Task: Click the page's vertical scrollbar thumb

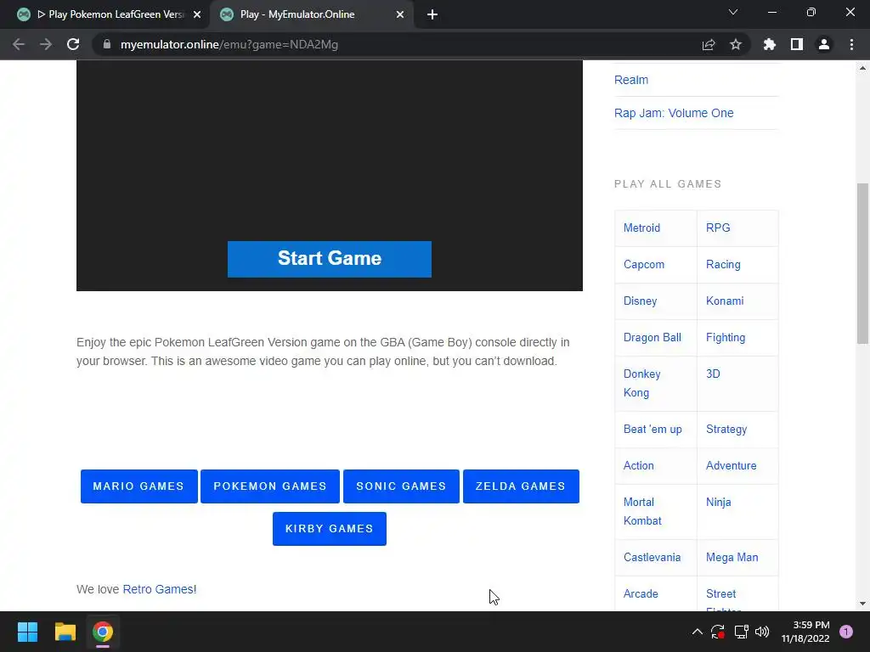Action: tap(862, 263)
